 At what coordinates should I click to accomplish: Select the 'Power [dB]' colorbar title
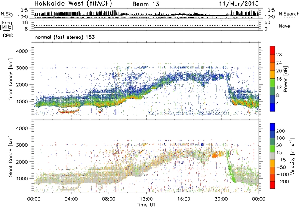click(x=285, y=79)
